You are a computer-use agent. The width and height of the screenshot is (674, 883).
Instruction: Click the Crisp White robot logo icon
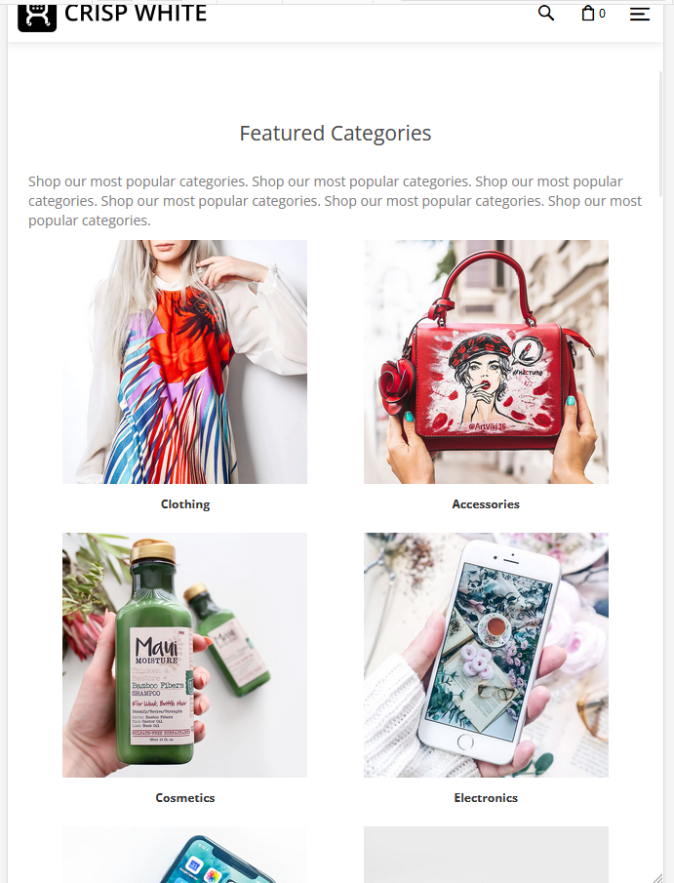coord(37,17)
